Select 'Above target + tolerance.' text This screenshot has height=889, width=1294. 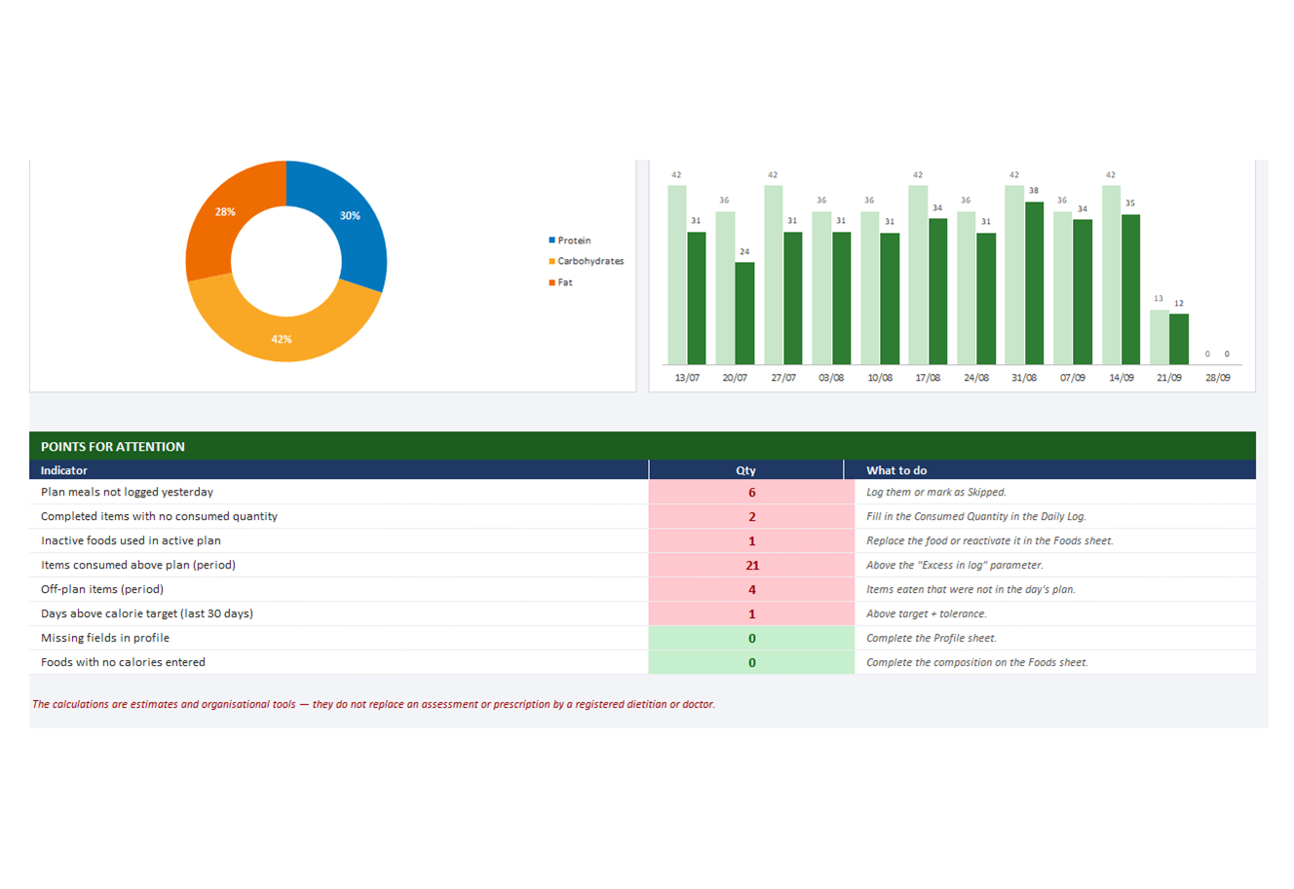click(926, 613)
